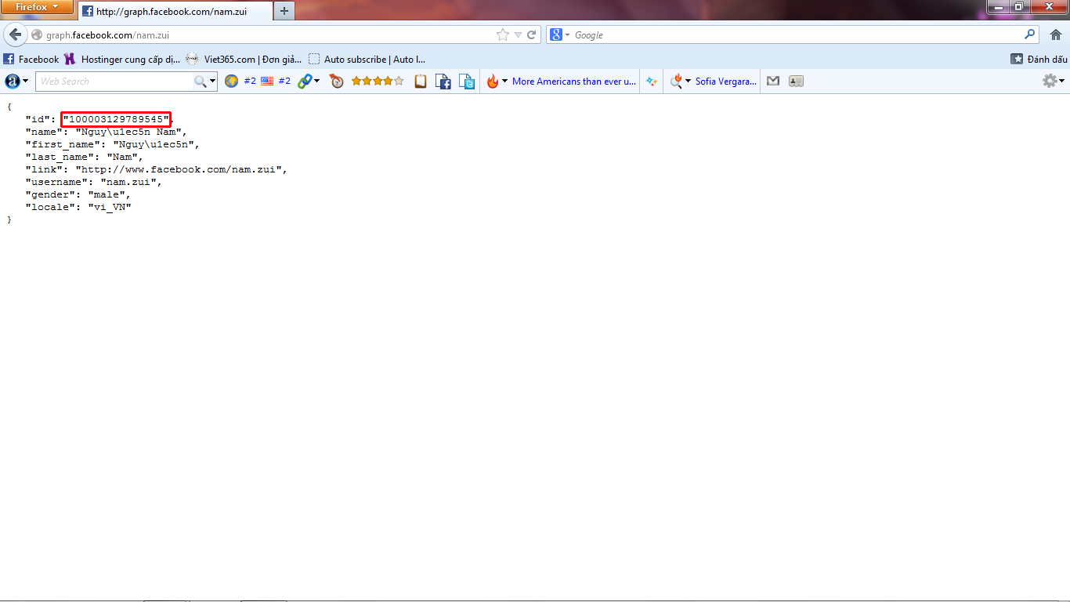1070x602 pixels.
Task: Click the Web Search input field
Action: tap(114, 81)
